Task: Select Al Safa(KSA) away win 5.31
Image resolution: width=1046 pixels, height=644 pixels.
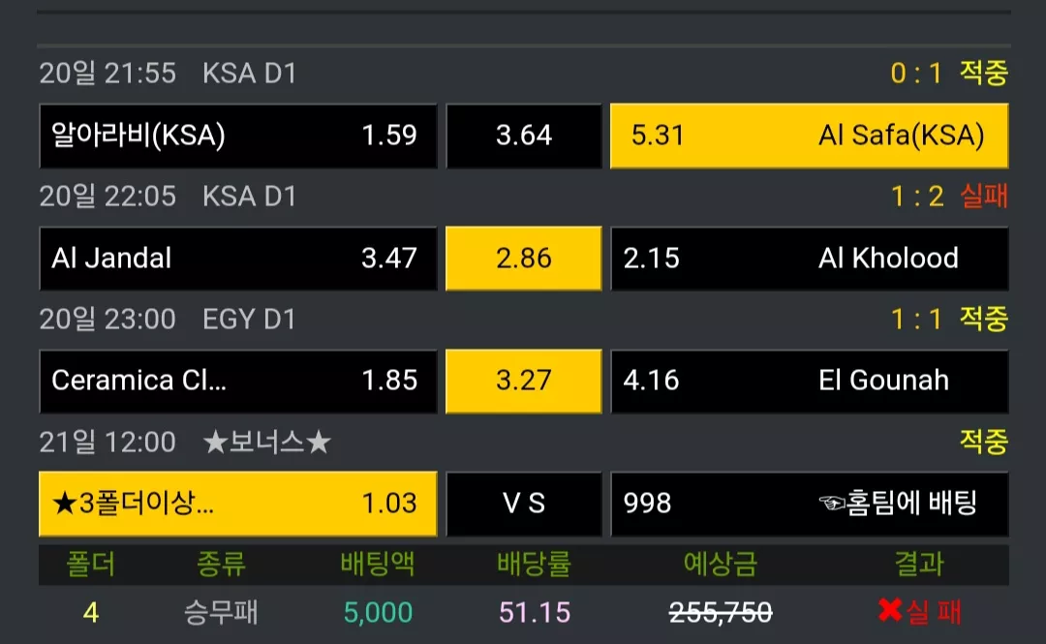Action: point(809,136)
